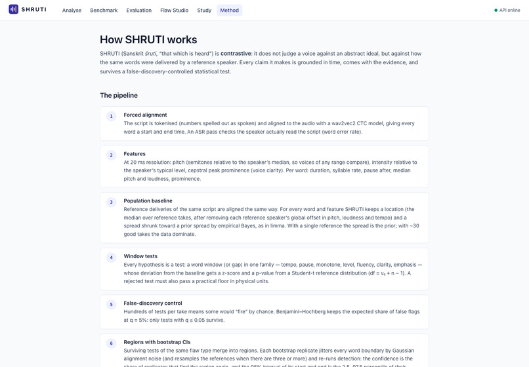Click step number 3 badge
Viewport: 529px width, 367px height.
pos(112,203)
